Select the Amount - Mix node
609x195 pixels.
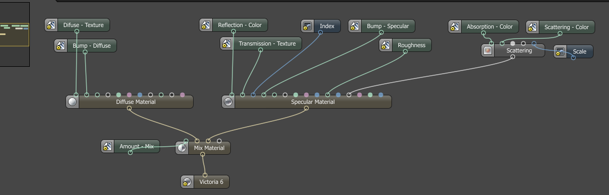tap(130, 147)
